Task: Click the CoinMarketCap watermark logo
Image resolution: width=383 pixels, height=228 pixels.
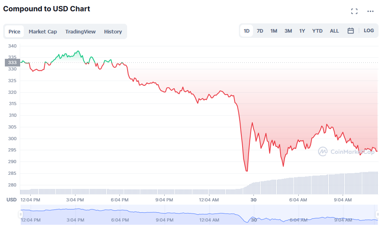Action: pyautogui.click(x=346, y=151)
